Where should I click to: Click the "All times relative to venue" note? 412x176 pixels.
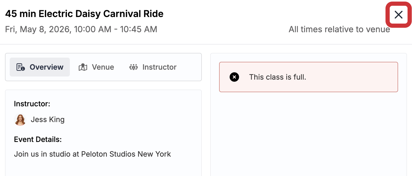tap(339, 29)
